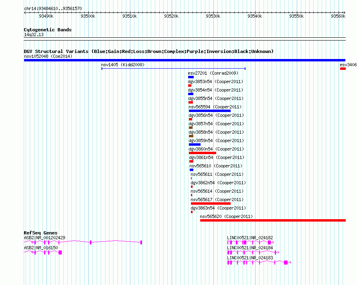This screenshot has width=357, height=285.
Task: Select nsv565617 (Cooper2011) label
Action: pyautogui.click(x=217, y=199)
